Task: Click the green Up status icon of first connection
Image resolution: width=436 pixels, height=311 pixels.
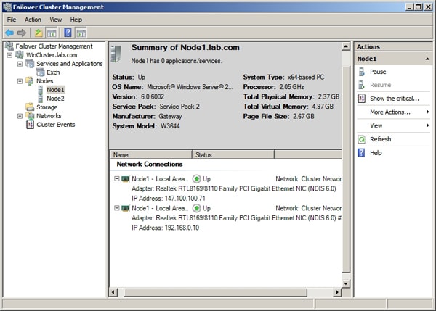Action: [x=197, y=179]
